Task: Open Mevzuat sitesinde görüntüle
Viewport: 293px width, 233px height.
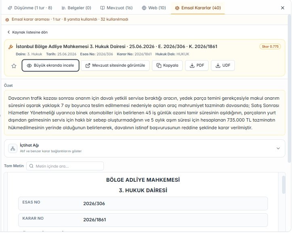Action: click(x=115, y=65)
